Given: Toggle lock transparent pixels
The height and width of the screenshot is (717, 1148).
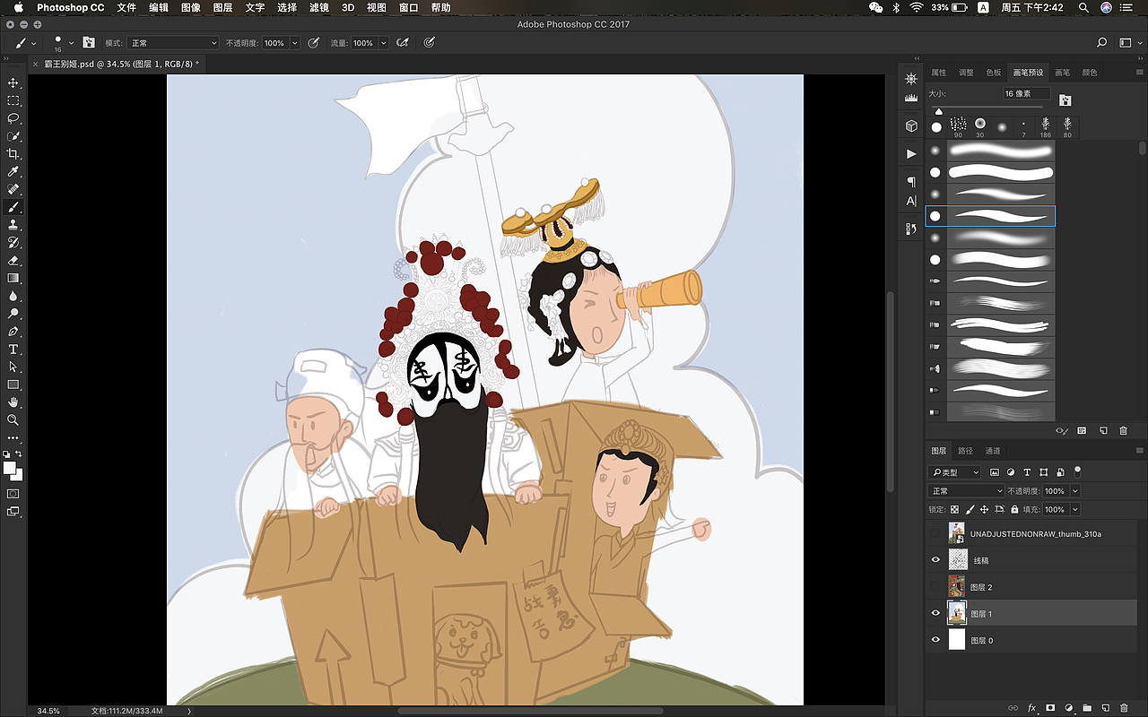Looking at the screenshot, I should click(954, 510).
